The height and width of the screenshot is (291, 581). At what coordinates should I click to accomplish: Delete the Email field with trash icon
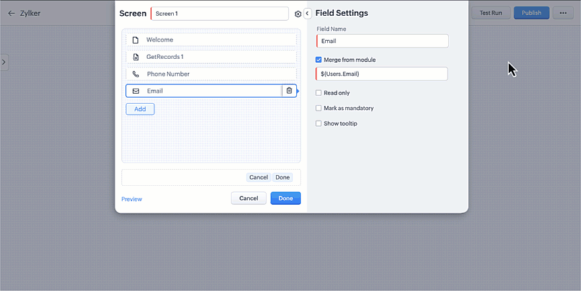pyautogui.click(x=289, y=91)
